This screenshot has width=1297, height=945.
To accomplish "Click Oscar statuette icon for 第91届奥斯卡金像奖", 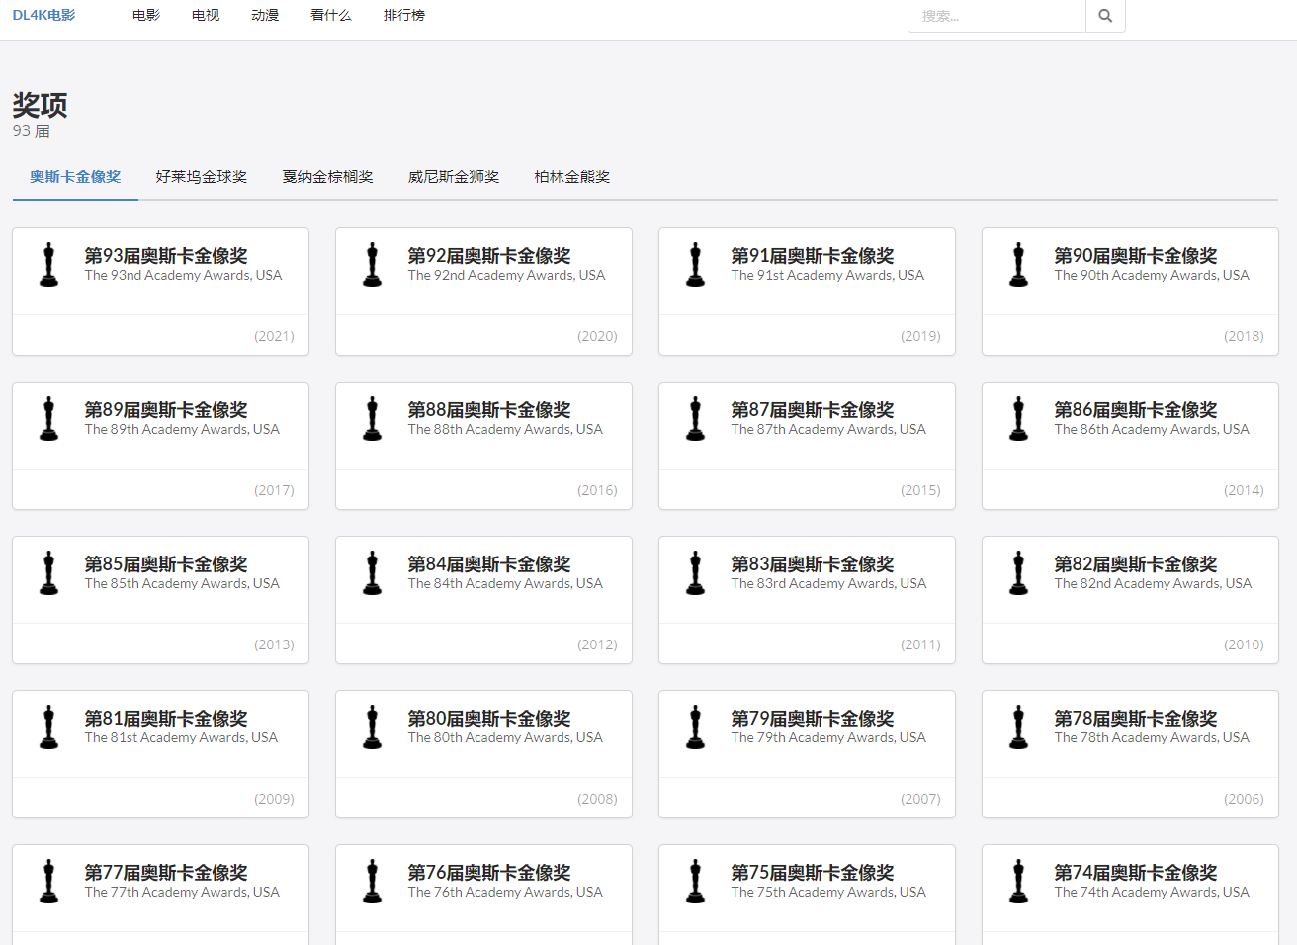I will (695, 265).
